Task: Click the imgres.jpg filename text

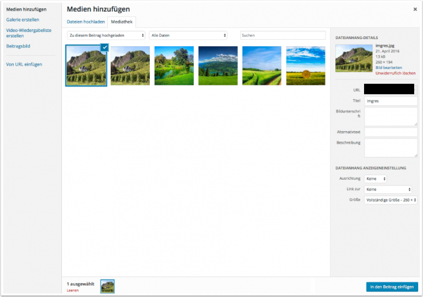Action: (385, 46)
